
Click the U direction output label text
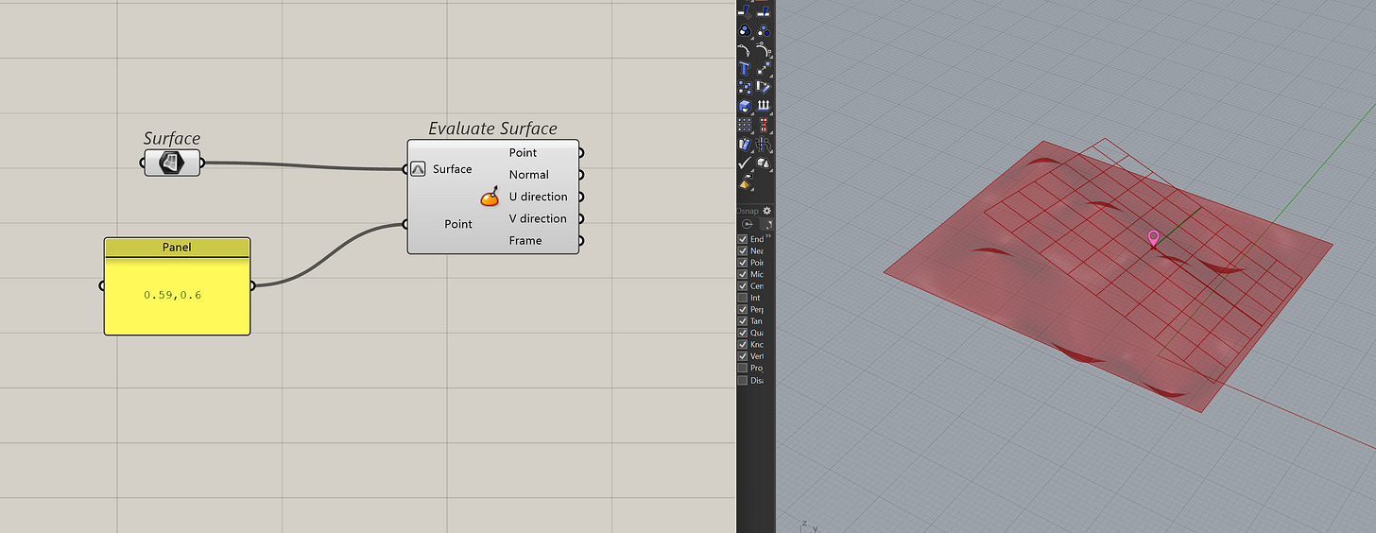point(538,197)
